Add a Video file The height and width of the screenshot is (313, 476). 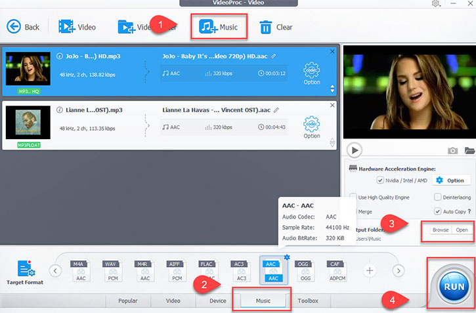pyautogui.click(x=77, y=27)
